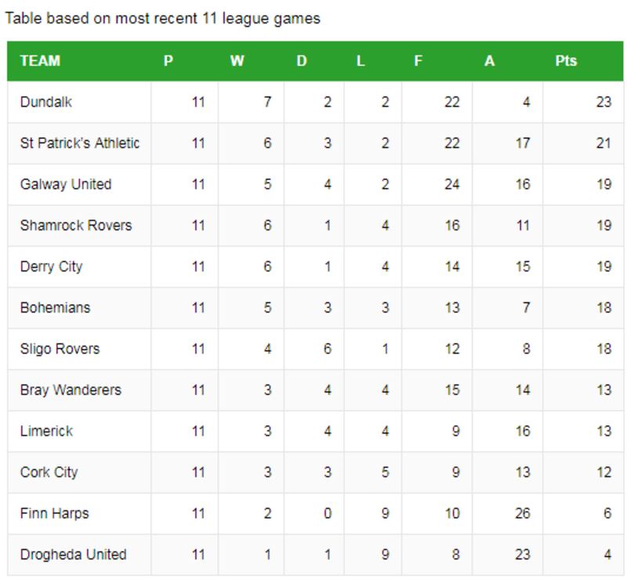Click the P column header

coord(169,61)
